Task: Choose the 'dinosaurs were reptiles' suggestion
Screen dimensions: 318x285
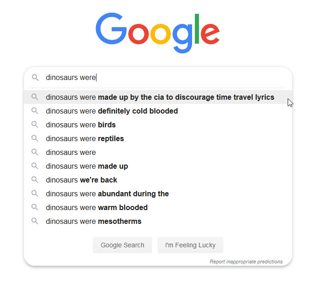Action: [85, 138]
